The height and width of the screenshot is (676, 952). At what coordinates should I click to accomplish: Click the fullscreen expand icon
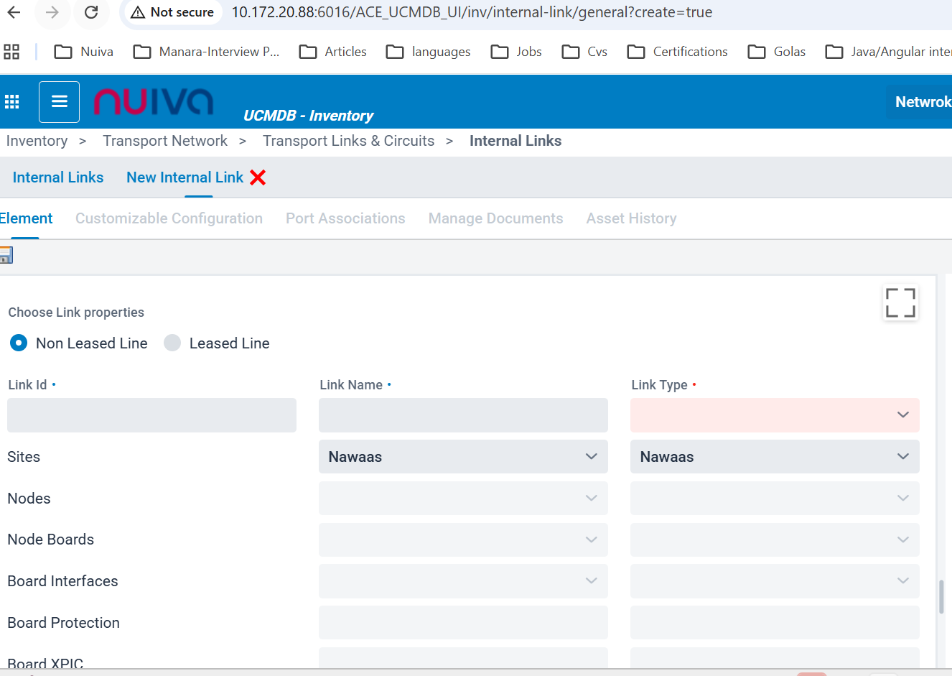click(x=900, y=302)
